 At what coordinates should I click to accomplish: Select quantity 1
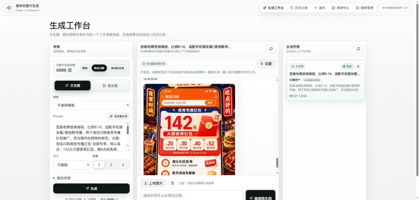tap(99, 165)
